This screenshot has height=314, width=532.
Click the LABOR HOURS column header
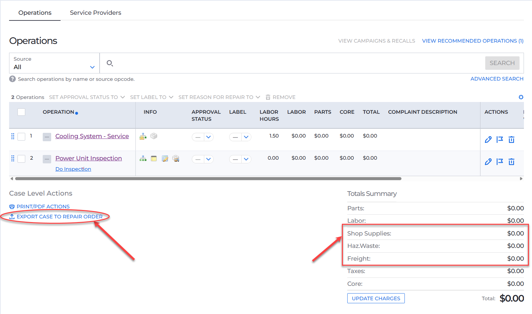click(x=269, y=115)
